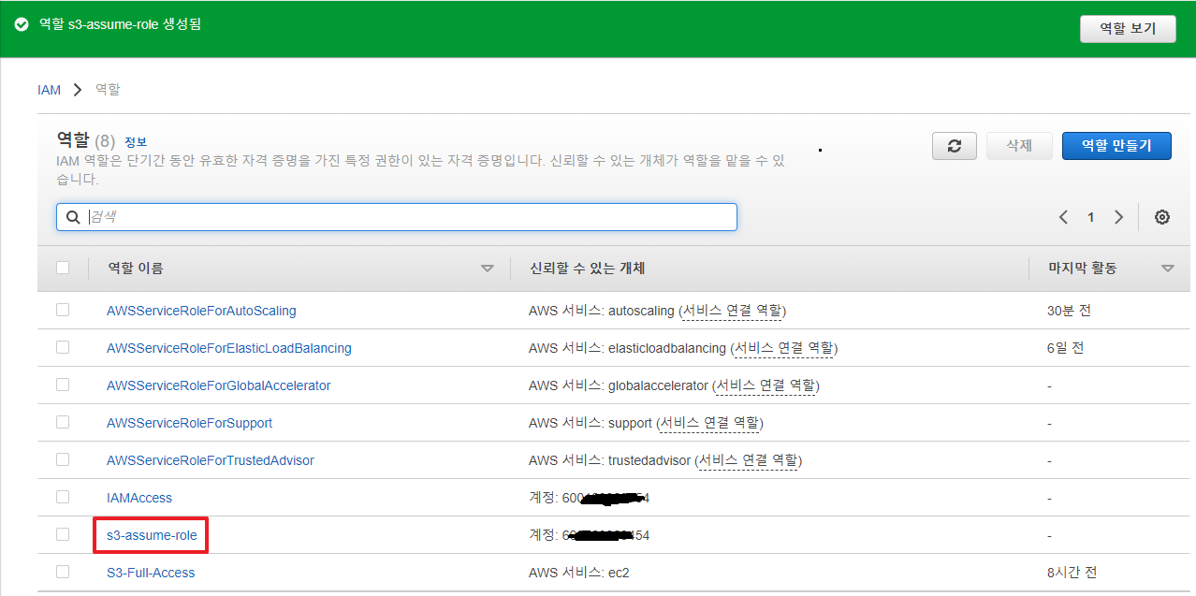This screenshot has height=596, width=1196.
Task: Click the 신뢰할 수 있는 개체 column header
Action: tap(587, 269)
